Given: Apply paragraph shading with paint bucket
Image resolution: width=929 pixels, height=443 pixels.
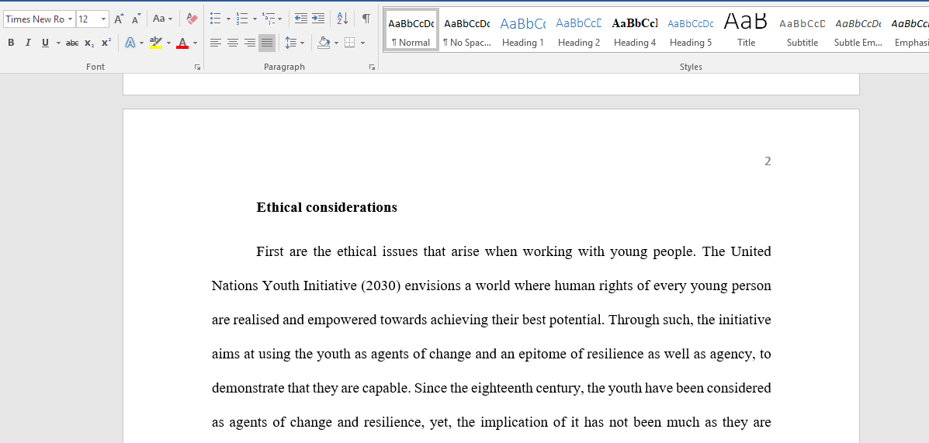Looking at the screenshot, I should 324,43.
